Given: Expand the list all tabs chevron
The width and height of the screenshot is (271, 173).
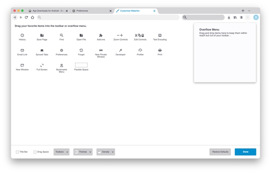Looking at the screenshot, I should [x=249, y=11].
